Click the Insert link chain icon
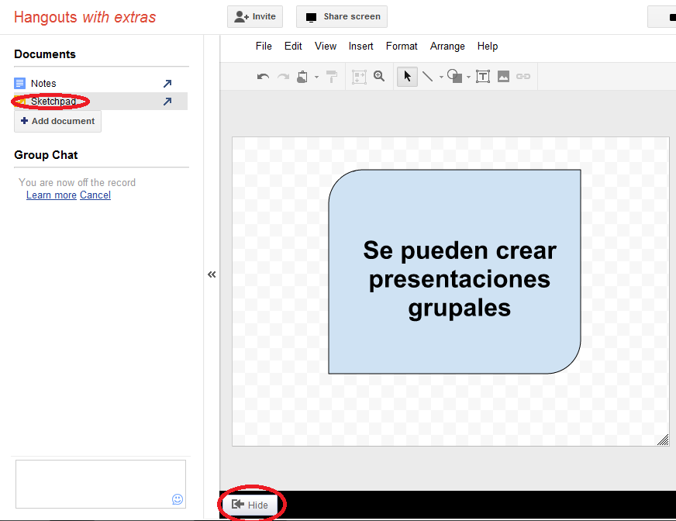676x521 pixels. pos(523,76)
